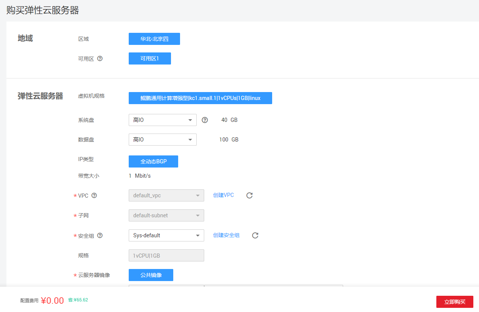The height and width of the screenshot is (312, 479).
Task: Open the system disk 高IO dropdown
Action: [x=163, y=120]
